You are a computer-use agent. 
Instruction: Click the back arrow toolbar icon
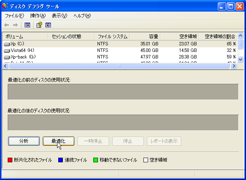7,25
